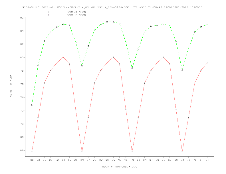Click the red O_MEAN peak marker at hour 15
This screenshot has width=226, height=174.
point(63,57)
